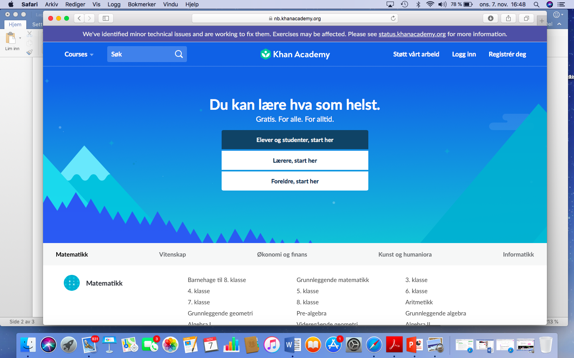Open the Bokmerker menu
574x358 pixels.
[142, 4]
